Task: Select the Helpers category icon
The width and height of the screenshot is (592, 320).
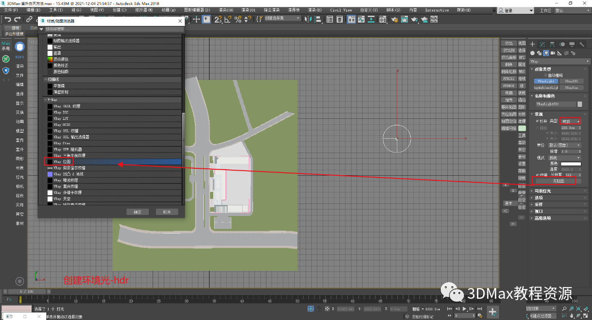Action: [x=560, y=53]
